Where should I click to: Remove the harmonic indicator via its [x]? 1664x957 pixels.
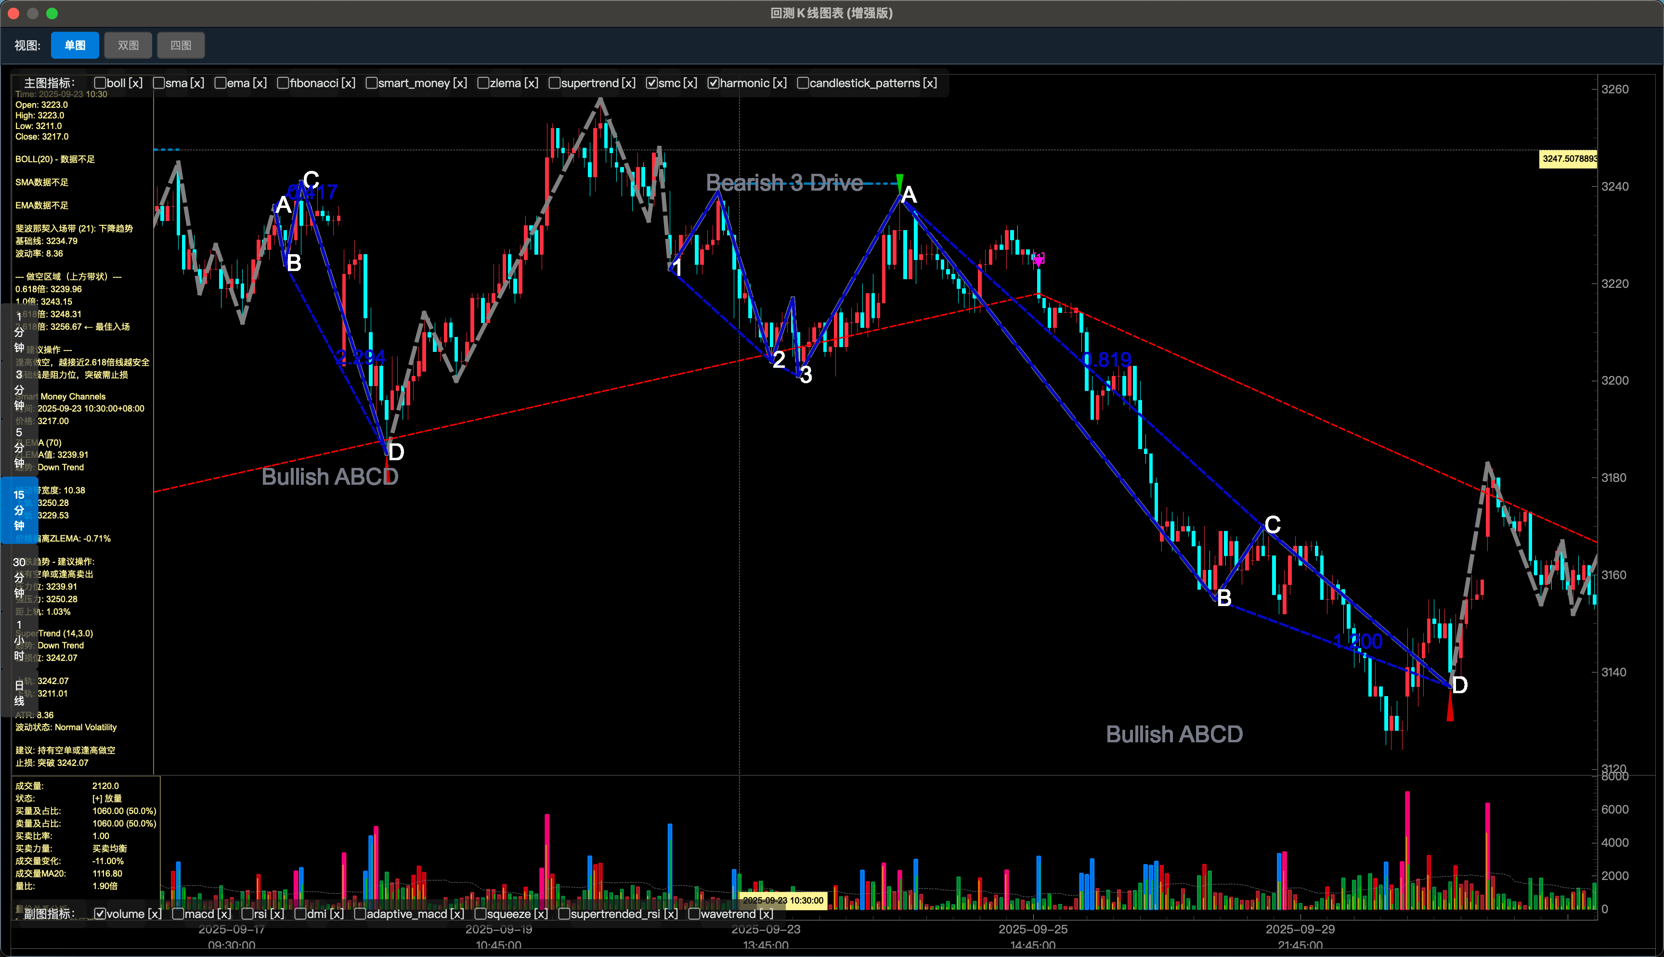pos(780,83)
